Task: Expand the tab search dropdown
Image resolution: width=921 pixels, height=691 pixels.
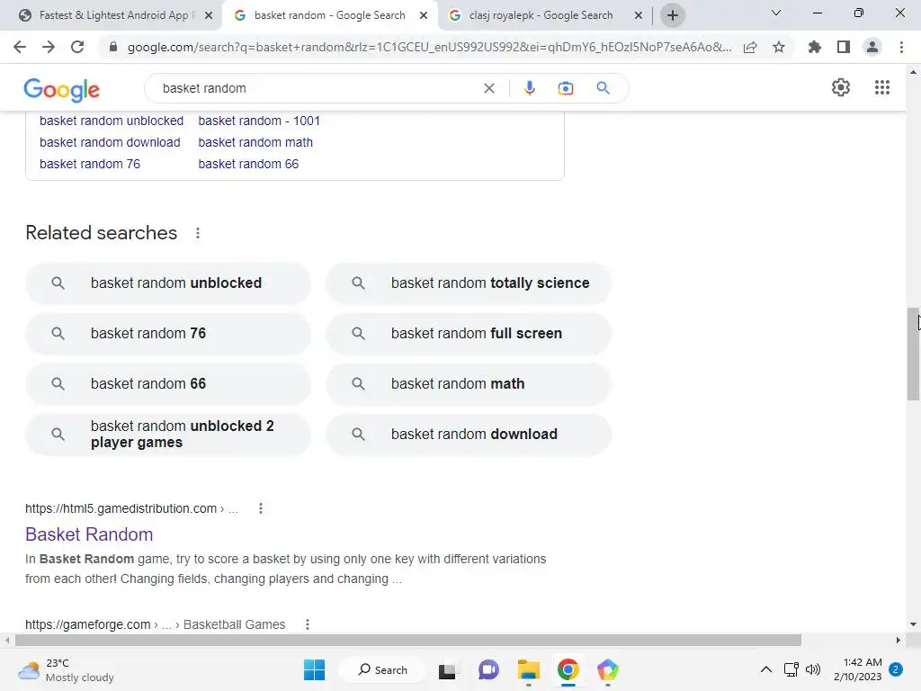Action: pyautogui.click(x=776, y=13)
